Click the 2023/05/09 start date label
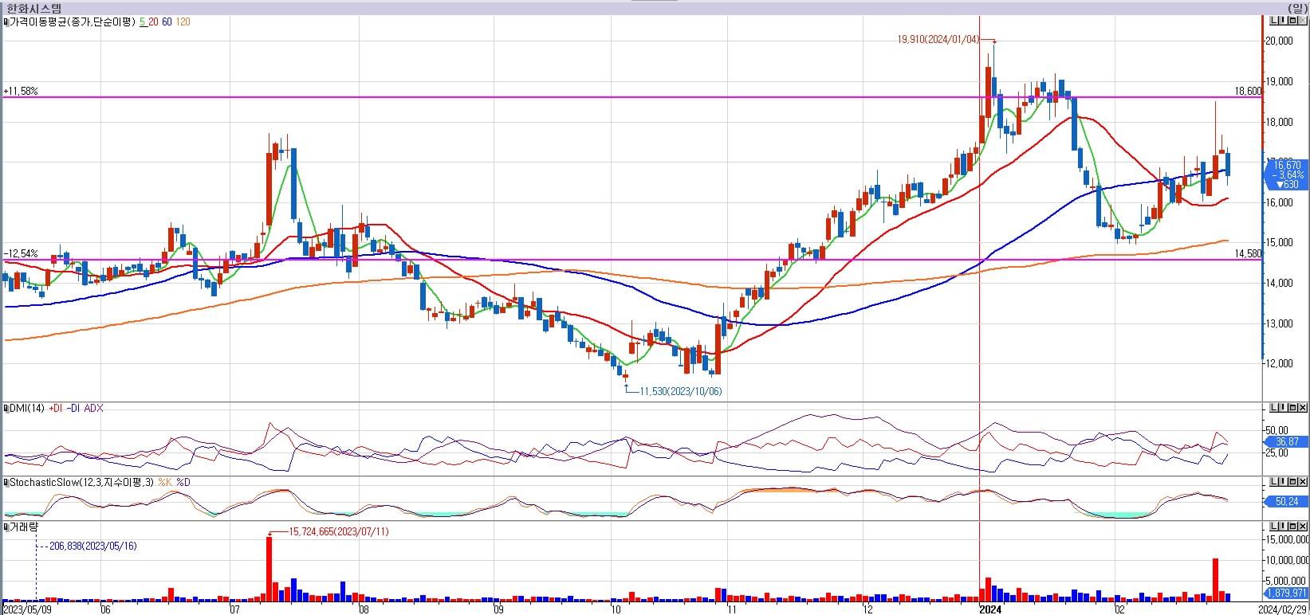Image resolution: width=1310 pixels, height=615 pixels. click(x=26, y=609)
